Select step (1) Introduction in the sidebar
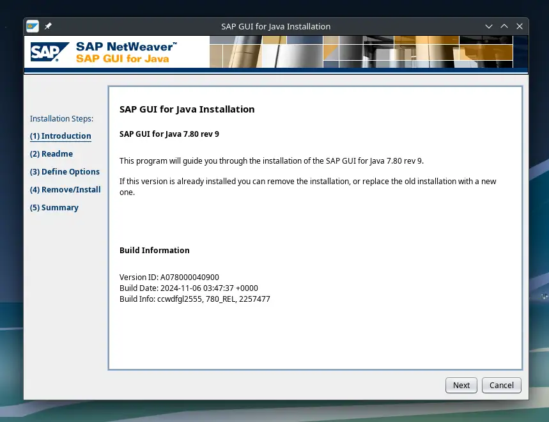 coord(60,136)
